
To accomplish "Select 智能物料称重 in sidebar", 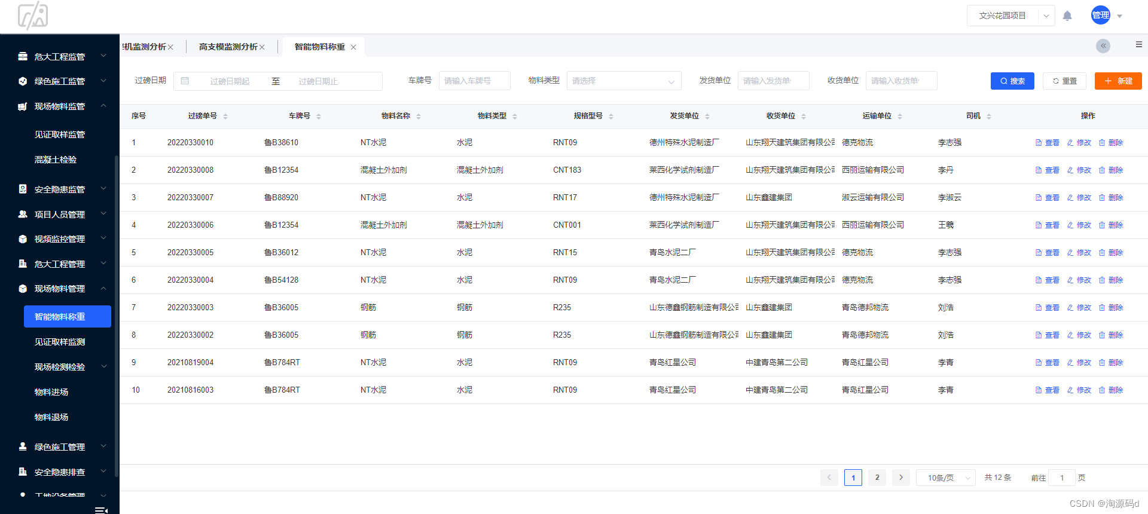I will (68, 316).
